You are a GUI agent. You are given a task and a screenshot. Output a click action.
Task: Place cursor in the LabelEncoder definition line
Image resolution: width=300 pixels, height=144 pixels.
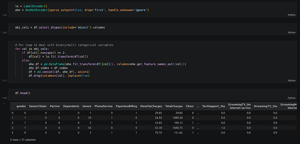31,6
